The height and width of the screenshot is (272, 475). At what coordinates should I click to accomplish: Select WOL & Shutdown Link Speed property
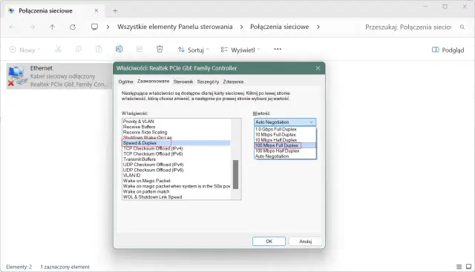click(152, 197)
